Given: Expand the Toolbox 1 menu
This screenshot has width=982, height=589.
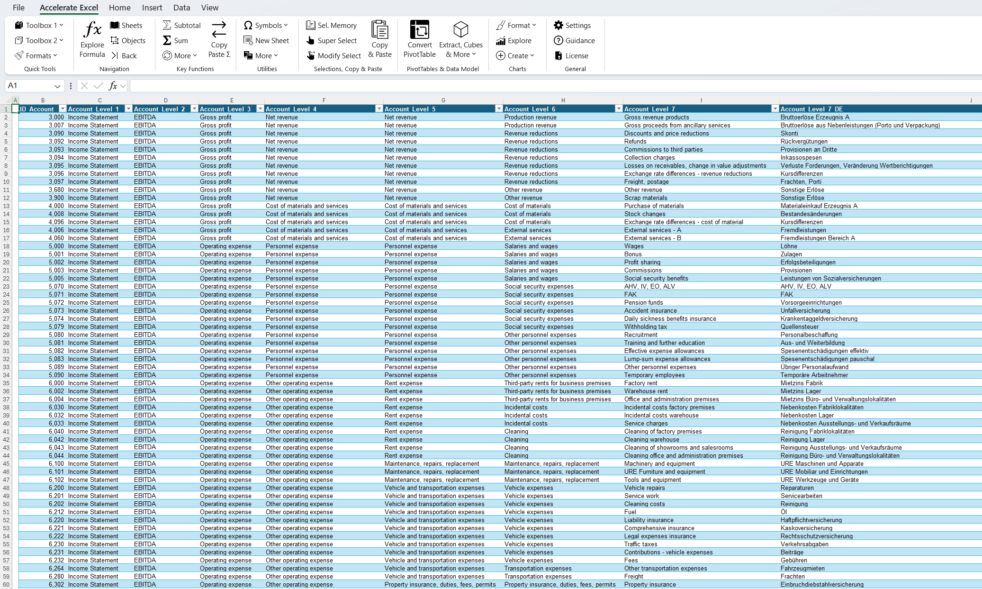Looking at the screenshot, I should coord(39,26).
